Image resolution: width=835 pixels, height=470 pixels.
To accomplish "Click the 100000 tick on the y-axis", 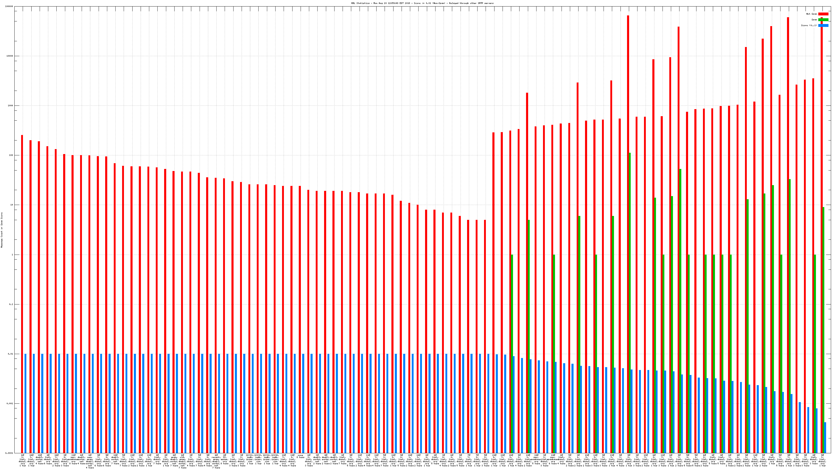I will click(10, 7).
